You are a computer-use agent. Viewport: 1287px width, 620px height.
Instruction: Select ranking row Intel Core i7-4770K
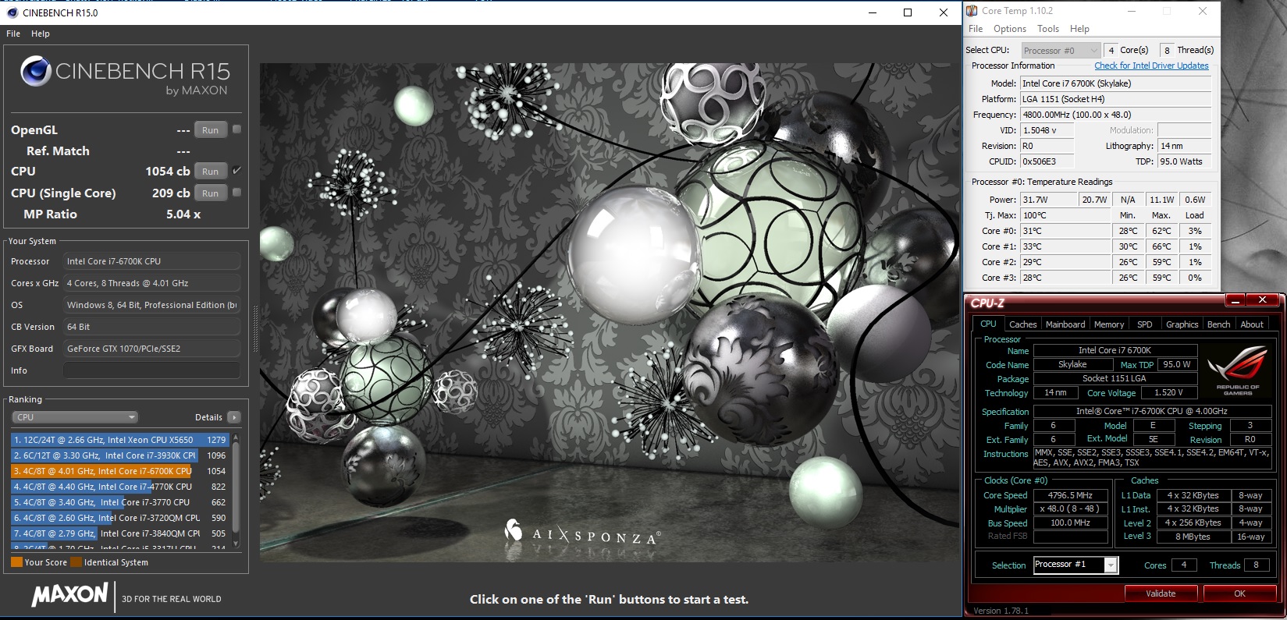(119, 487)
